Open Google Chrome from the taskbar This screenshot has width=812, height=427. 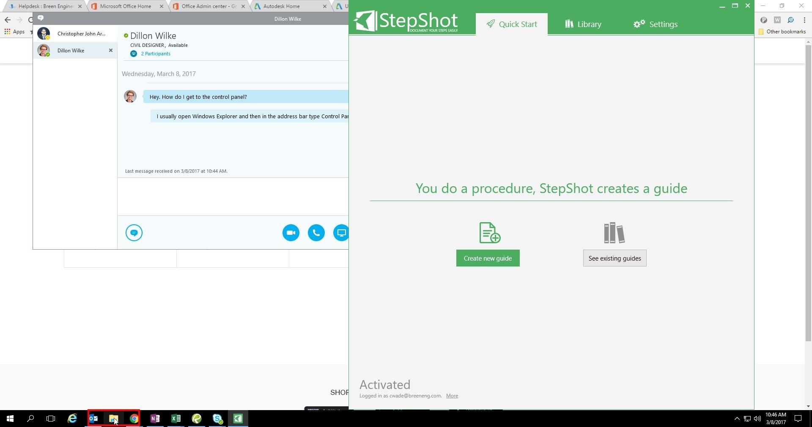pyautogui.click(x=134, y=419)
